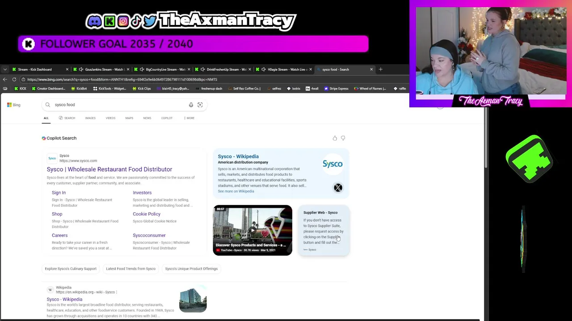Open the tab search dropdown arrow
The image size is (572, 321).
point(5,69)
